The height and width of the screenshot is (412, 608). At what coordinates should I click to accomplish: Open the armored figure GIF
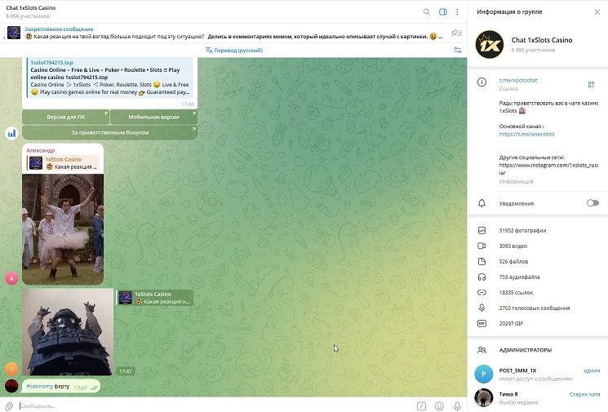coord(68,332)
